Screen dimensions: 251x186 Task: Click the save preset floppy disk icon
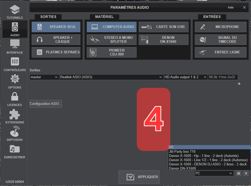(238, 173)
